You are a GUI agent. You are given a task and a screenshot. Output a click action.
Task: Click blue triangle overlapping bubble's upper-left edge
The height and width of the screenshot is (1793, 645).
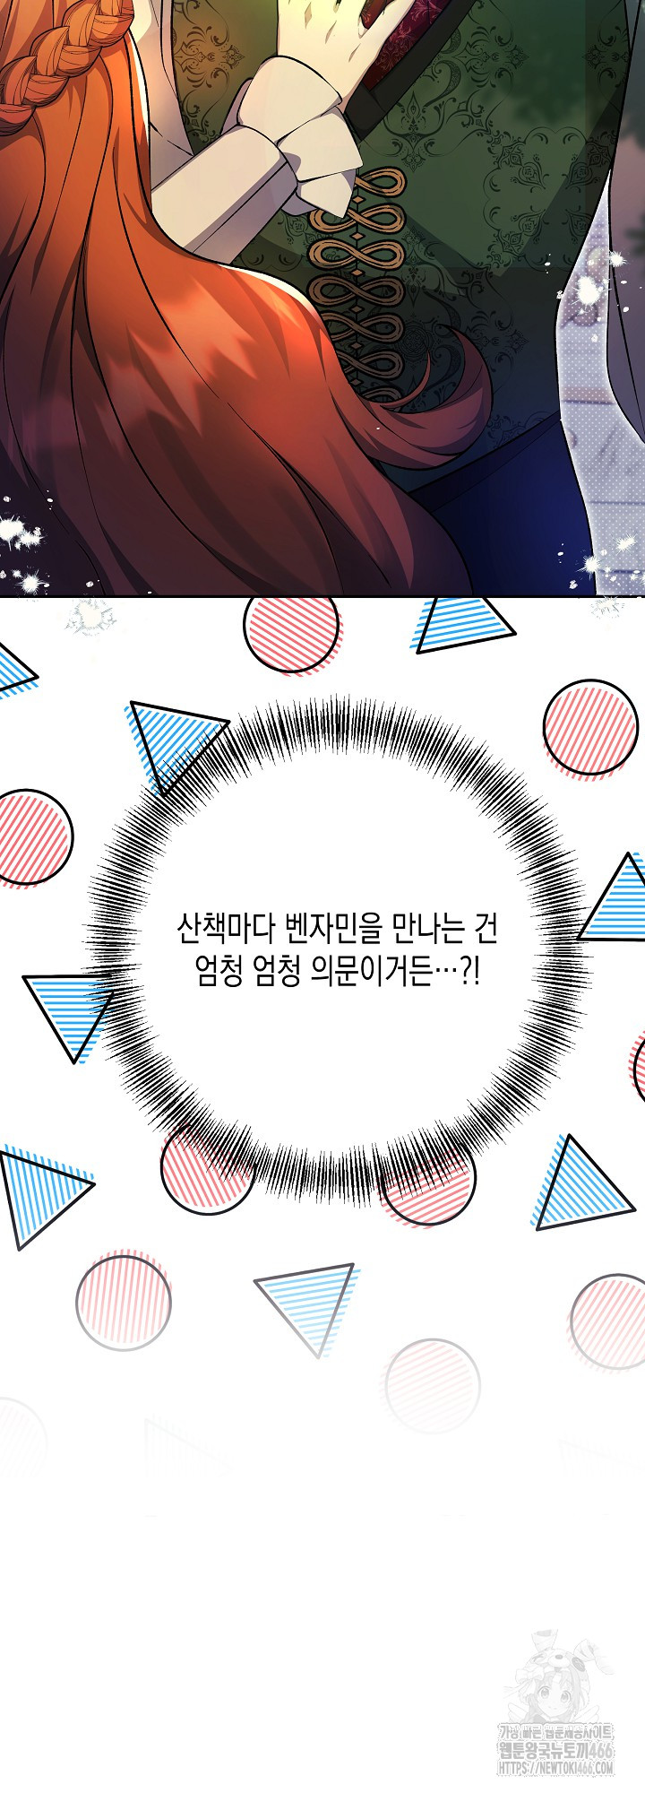173,739
